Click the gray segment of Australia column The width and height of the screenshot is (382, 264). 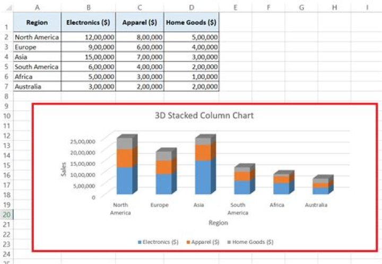pos(320,181)
